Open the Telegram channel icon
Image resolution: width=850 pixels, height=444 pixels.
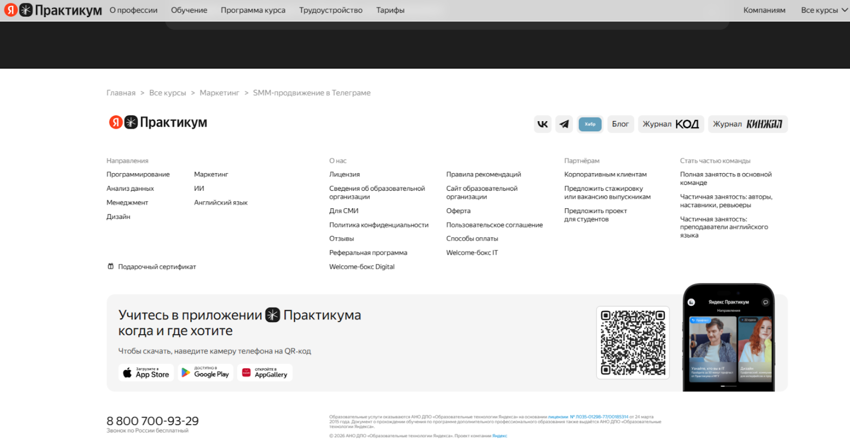[x=564, y=124]
